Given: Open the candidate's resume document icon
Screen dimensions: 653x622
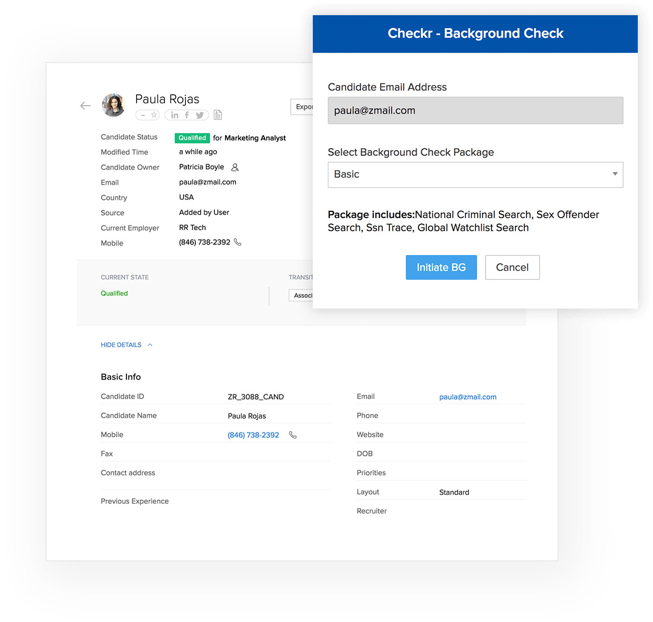Looking at the screenshot, I should pos(218,114).
